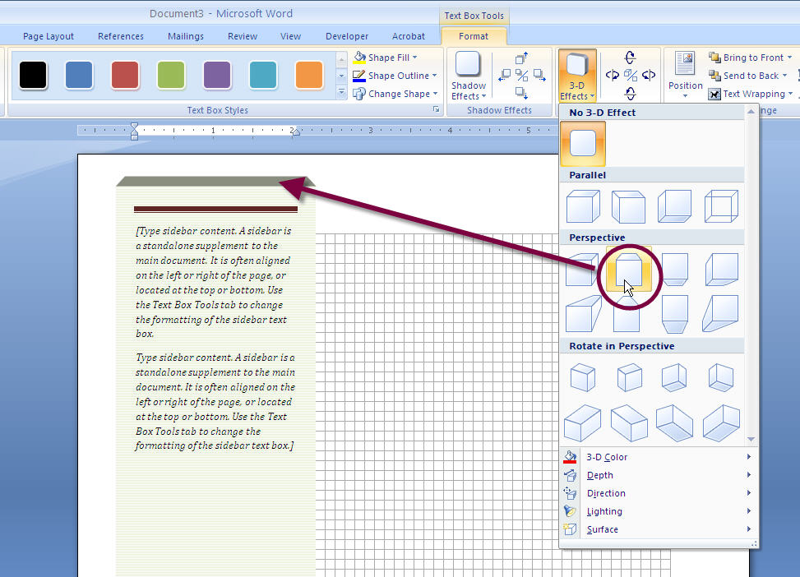This screenshot has width=800, height=577.
Task: Expand the Depth submenu
Action: tap(600, 475)
